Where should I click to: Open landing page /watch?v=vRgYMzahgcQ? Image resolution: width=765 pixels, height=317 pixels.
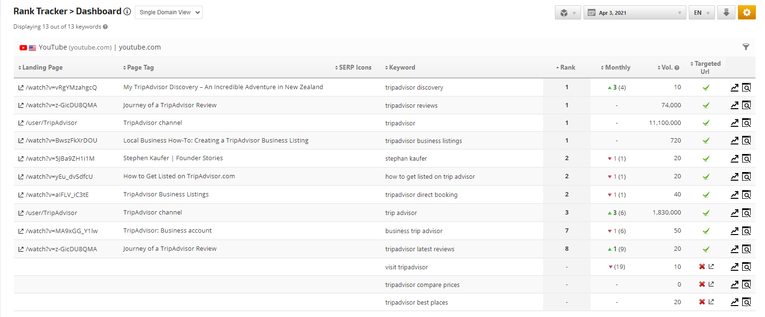61,88
